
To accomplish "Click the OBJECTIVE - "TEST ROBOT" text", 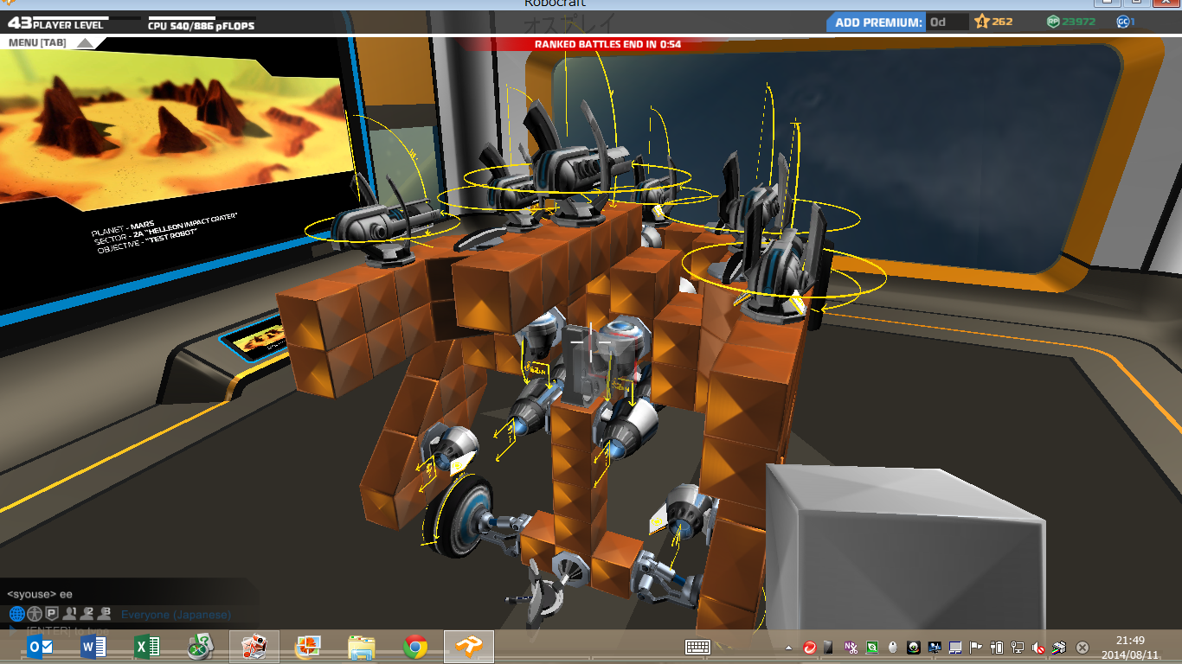I will [146, 239].
